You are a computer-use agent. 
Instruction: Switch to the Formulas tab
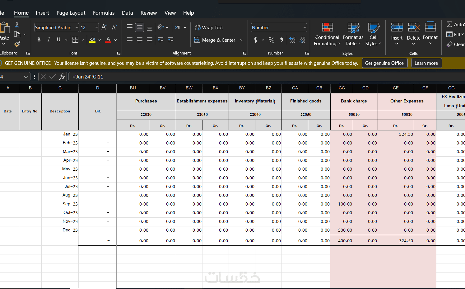pyautogui.click(x=104, y=13)
